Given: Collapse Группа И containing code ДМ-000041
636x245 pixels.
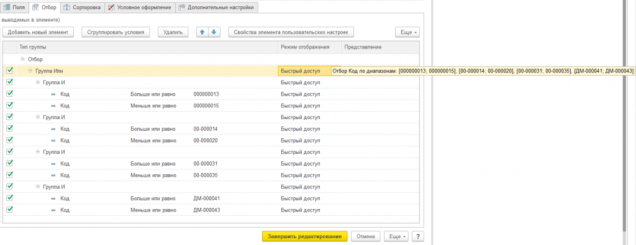Looking at the screenshot, I should [x=38, y=187].
